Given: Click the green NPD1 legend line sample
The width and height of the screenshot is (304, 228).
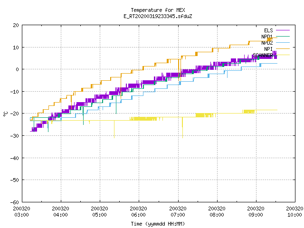Looking at the screenshot, I should tap(283, 36).
